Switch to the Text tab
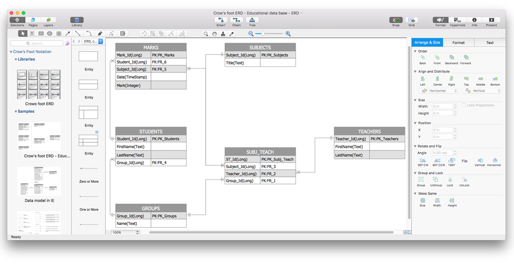The image size is (514, 264). [490, 43]
